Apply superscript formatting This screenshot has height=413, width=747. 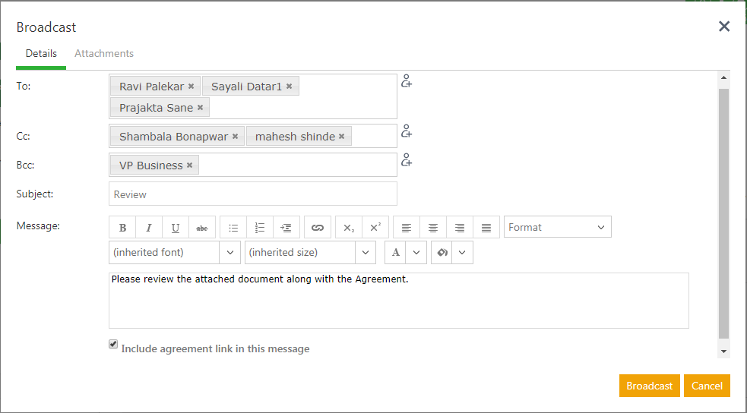point(375,228)
